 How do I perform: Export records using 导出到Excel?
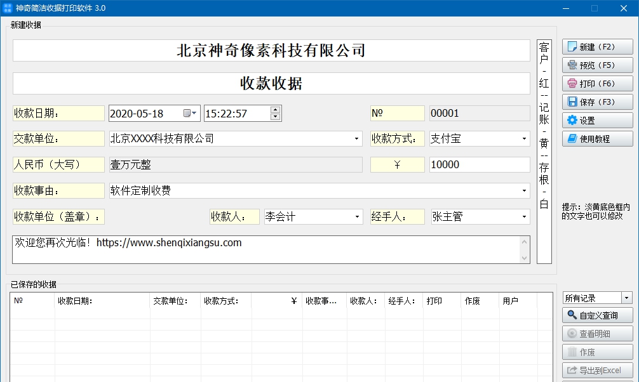pyautogui.click(x=596, y=370)
